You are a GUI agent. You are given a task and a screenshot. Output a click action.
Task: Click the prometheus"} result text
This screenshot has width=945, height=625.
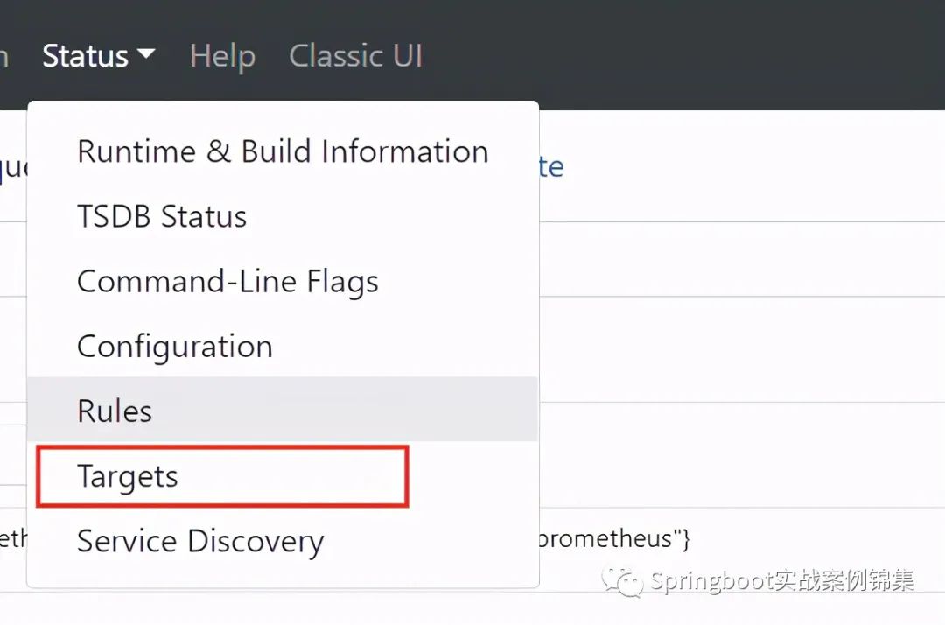614,539
